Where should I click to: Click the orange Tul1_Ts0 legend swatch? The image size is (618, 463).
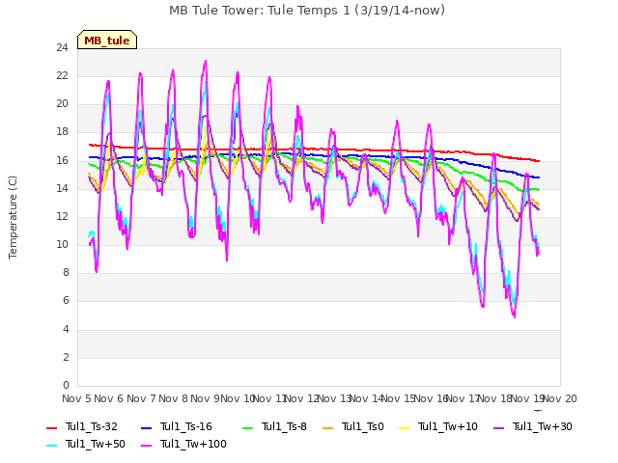click(328, 427)
